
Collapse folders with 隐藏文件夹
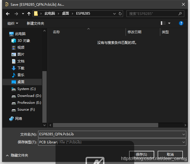tap(17, 155)
